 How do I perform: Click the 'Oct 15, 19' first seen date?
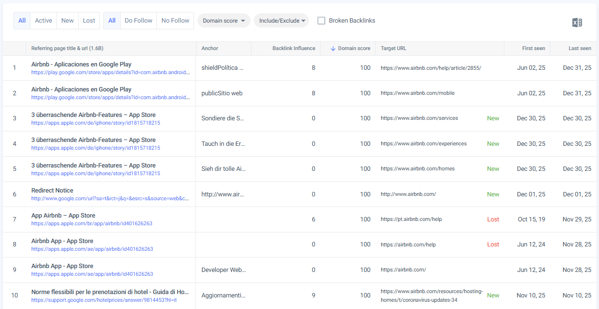531,219
